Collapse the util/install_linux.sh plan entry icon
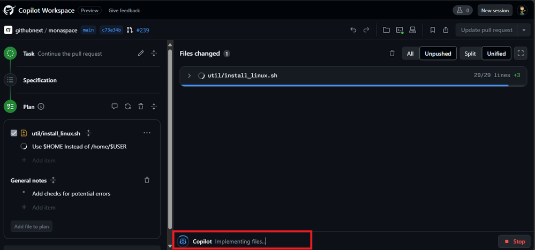The height and width of the screenshot is (250, 535). point(88,133)
